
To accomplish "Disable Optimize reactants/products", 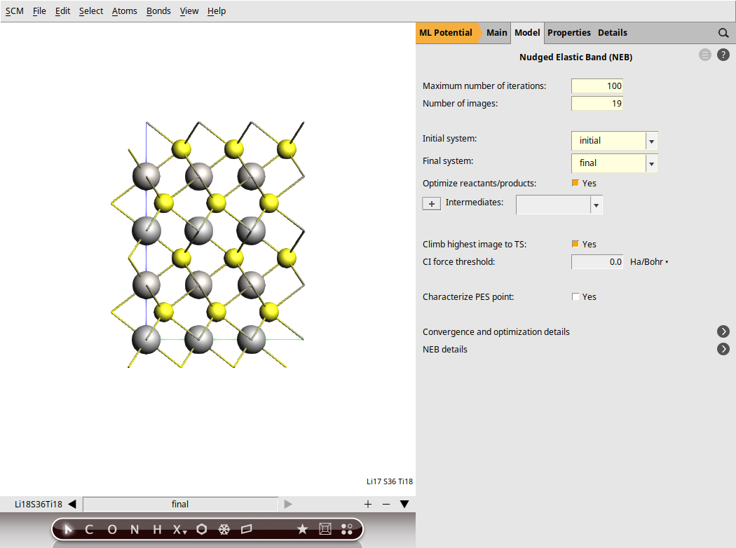I will [x=575, y=183].
